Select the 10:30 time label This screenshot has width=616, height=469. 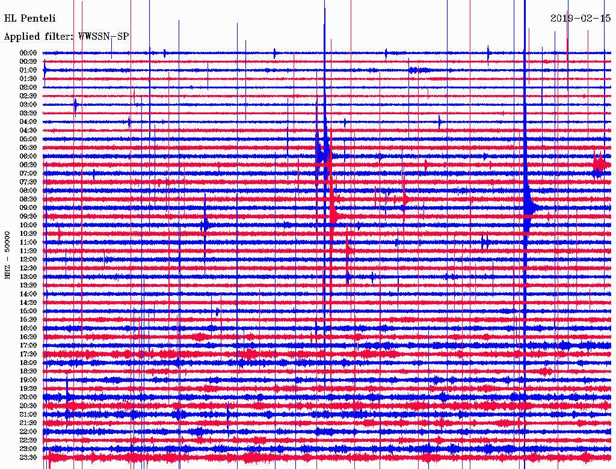[28, 234]
